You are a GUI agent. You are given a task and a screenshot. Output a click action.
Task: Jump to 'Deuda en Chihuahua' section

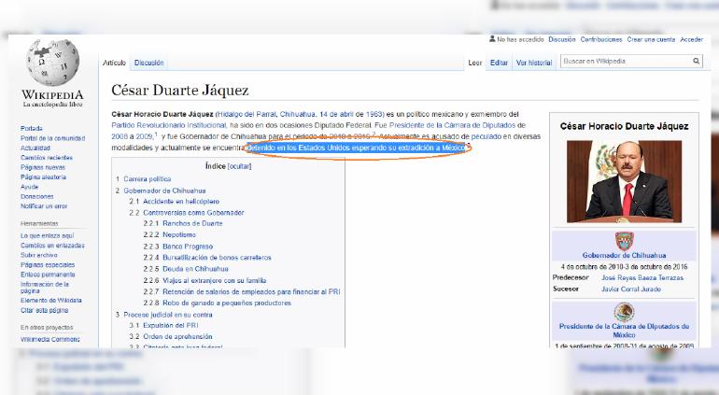coord(195,269)
